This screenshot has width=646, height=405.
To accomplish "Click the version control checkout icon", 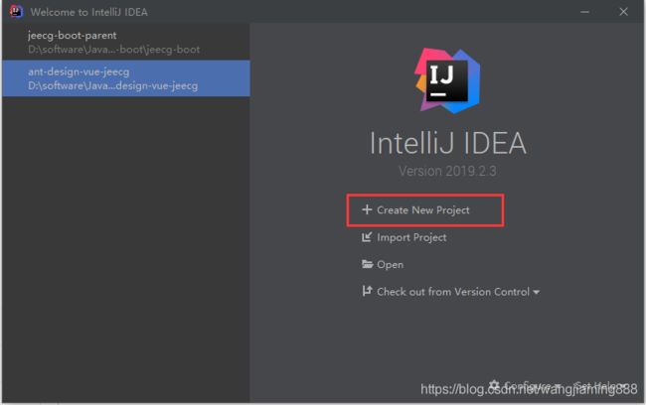I will pos(367,292).
